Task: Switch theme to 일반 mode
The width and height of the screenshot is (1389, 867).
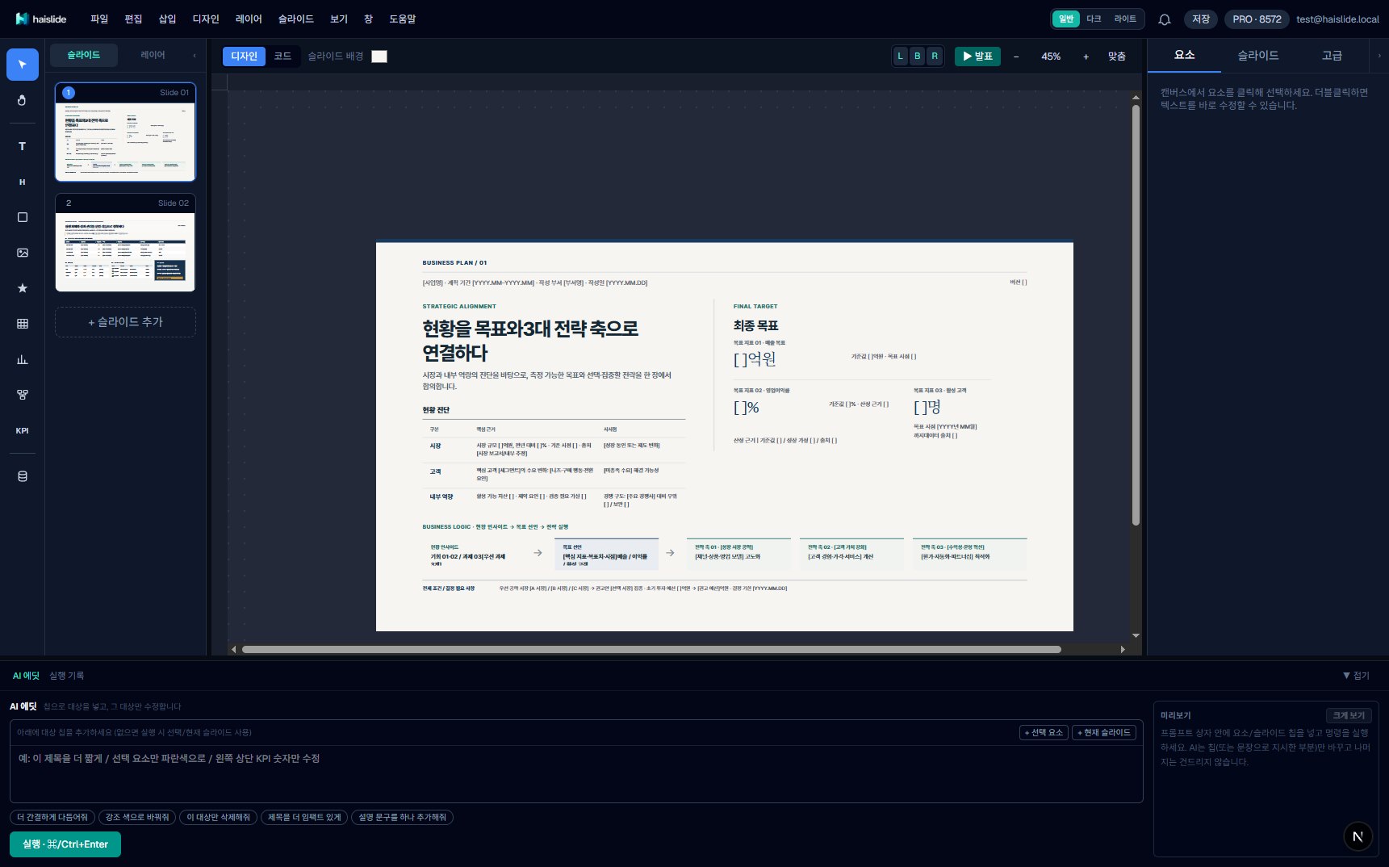Action: click(1066, 19)
